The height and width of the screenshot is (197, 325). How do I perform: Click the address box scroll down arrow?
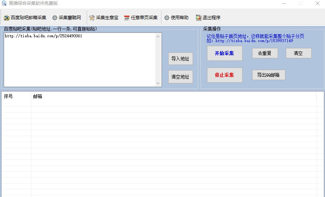(158, 83)
